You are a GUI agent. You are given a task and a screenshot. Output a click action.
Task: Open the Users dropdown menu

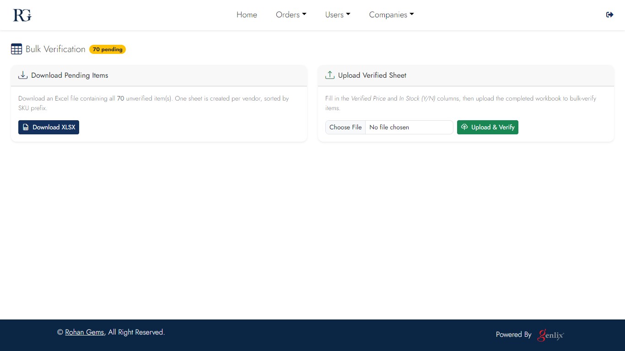tap(338, 15)
